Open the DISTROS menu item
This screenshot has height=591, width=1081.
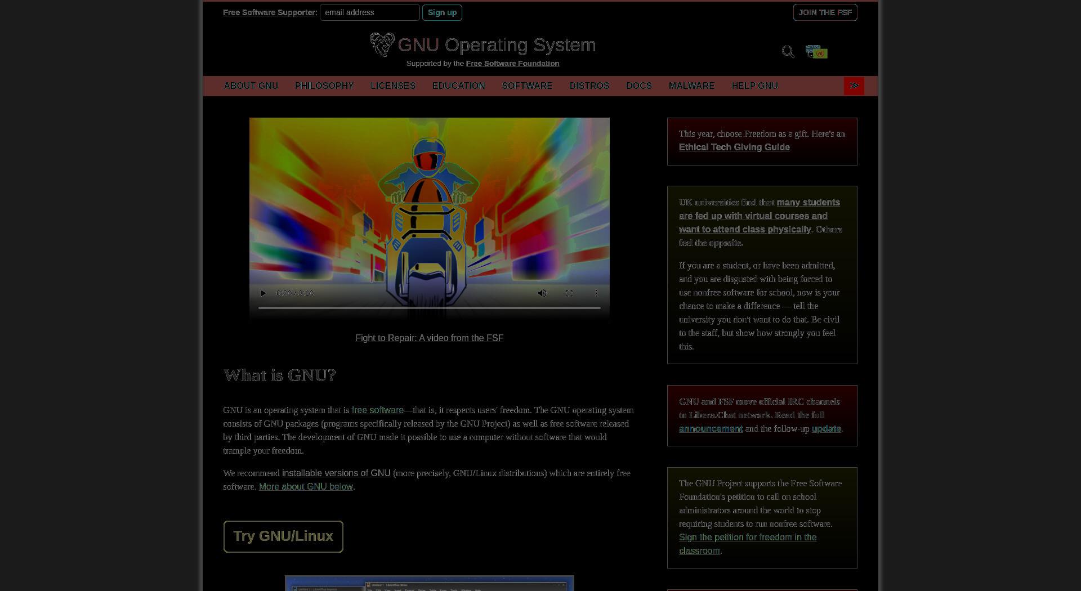589,86
